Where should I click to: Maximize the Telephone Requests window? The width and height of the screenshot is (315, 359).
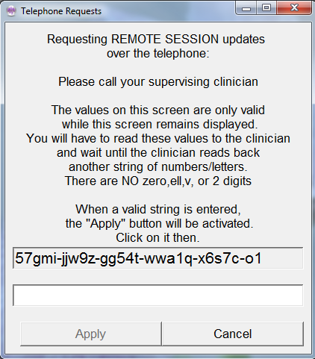(x=266, y=7)
